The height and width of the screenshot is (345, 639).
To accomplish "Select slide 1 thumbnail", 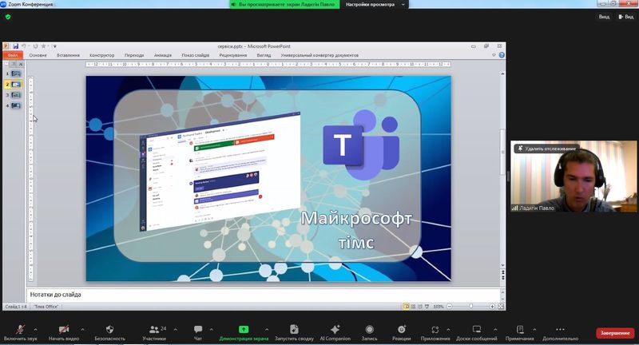I will click(x=16, y=73).
